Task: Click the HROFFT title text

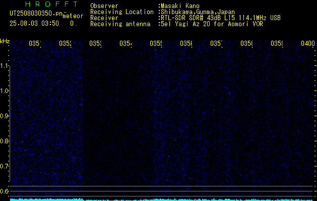Action: coord(52,4)
